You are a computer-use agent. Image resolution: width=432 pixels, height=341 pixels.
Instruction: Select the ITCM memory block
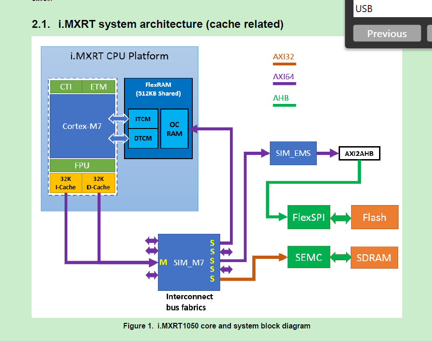(x=142, y=119)
